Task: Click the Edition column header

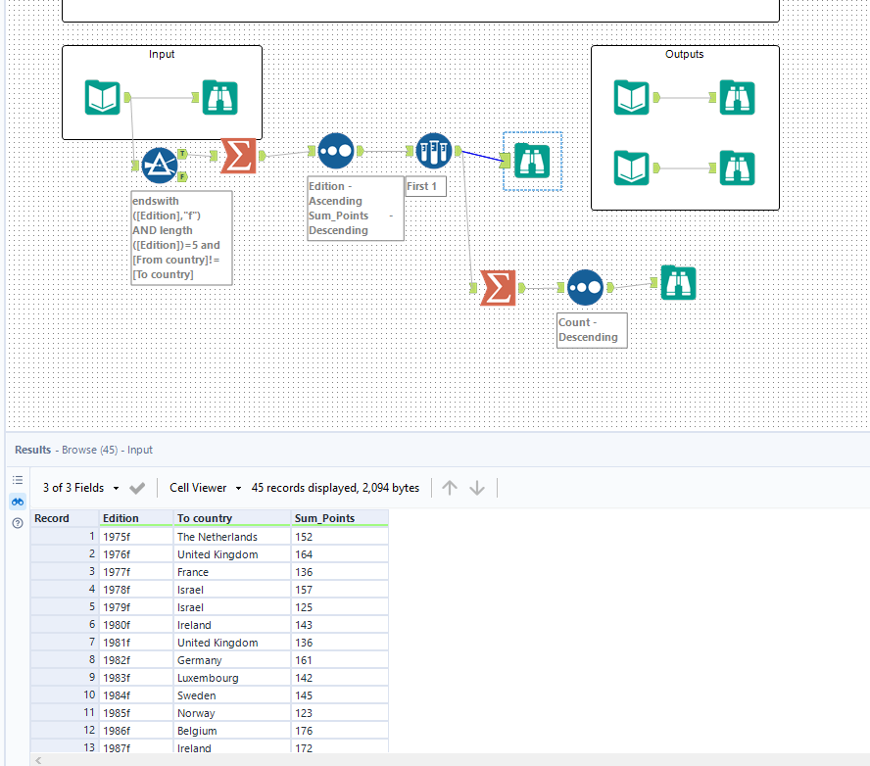Action: click(136, 518)
